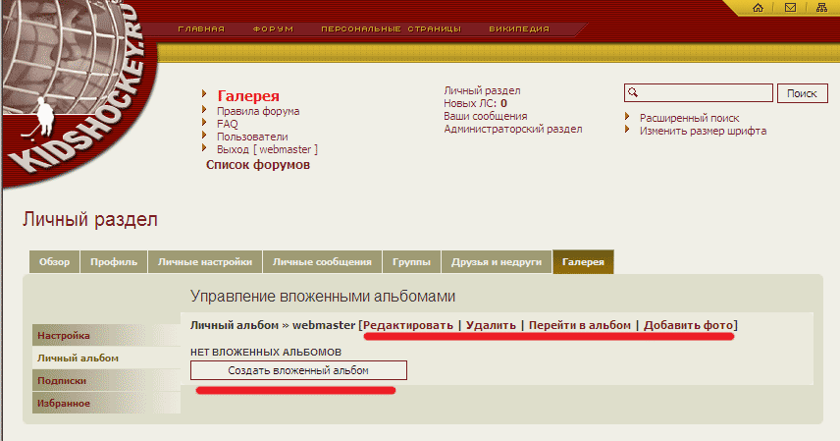This screenshot has width=840, height=441.
Task: Click Создать вложенный альбом button
Action: pyautogui.click(x=298, y=370)
